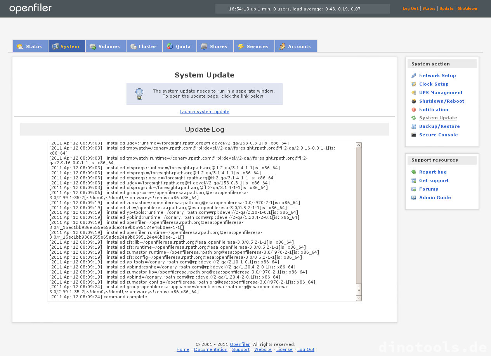Click the Cluster tab icon
491x356 pixels.
(133, 46)
